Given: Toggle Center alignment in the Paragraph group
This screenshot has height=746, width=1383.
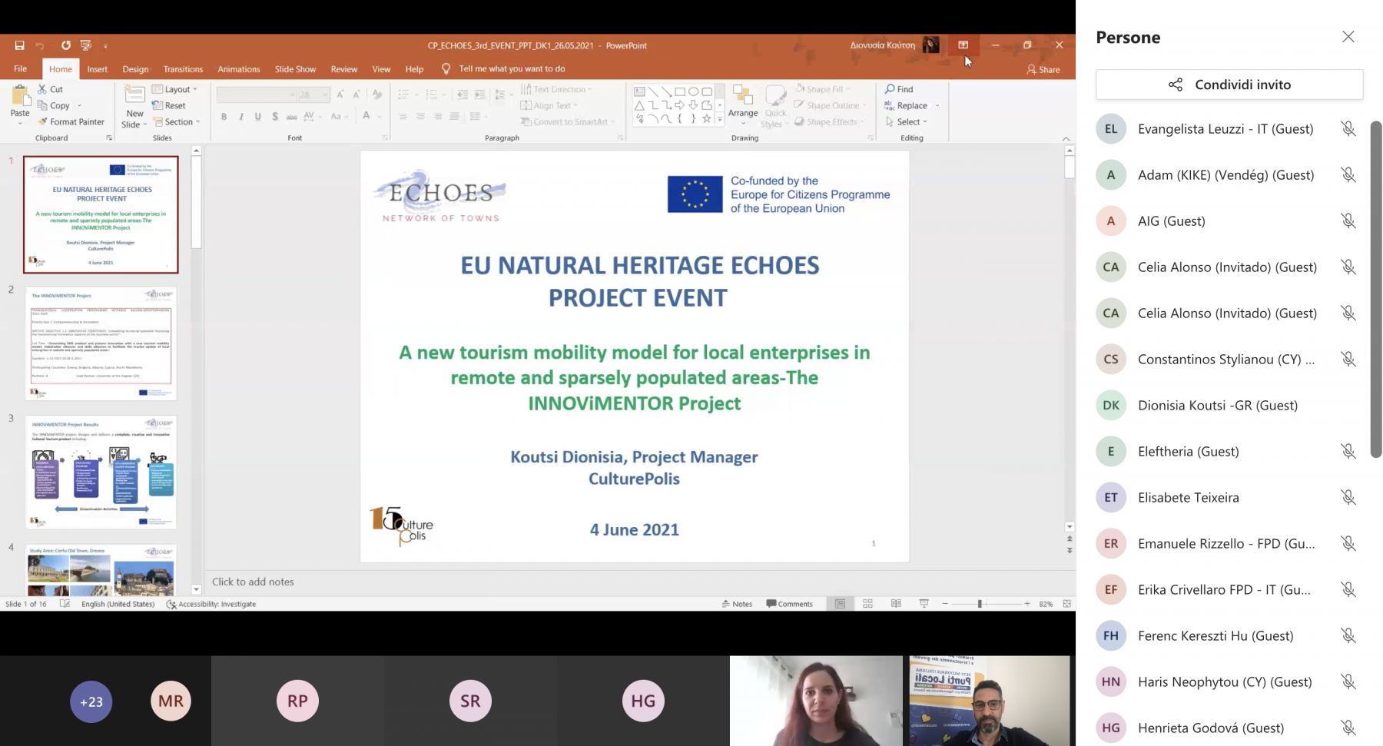Looking at the screenshot, I should click(x=420, y=117).
